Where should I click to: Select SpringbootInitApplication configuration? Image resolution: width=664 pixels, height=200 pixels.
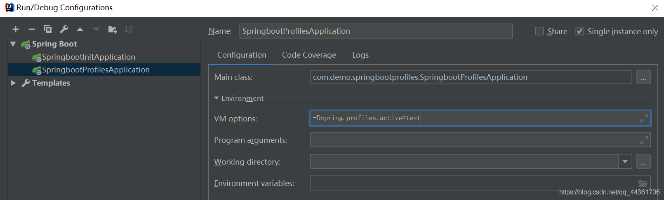pos(104,57)
